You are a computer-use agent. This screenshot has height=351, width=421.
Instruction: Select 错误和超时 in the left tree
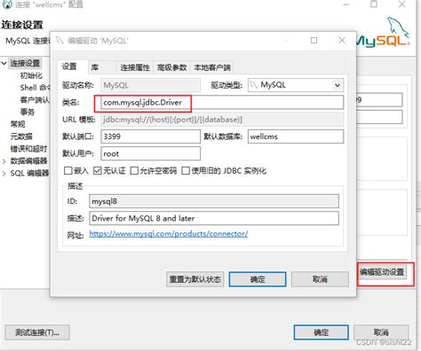tap(28, 149)
